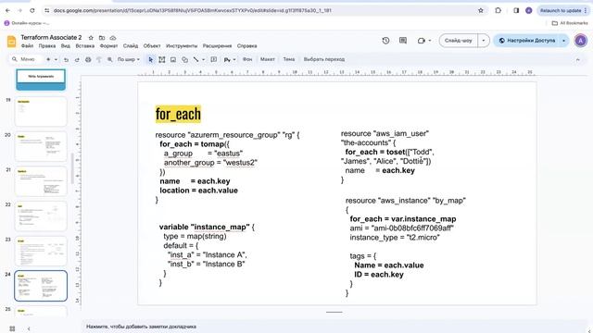Screen dimensions: 593x333
Task: Click the browser back arrow
Action: [8, 10]
